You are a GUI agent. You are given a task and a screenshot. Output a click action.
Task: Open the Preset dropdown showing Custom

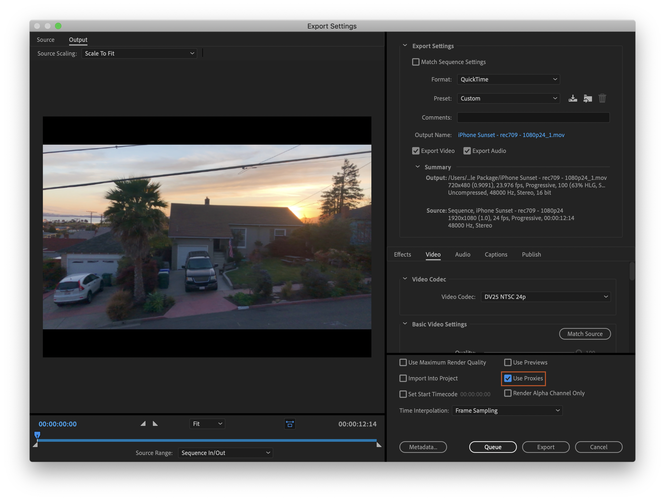[508, 98]
